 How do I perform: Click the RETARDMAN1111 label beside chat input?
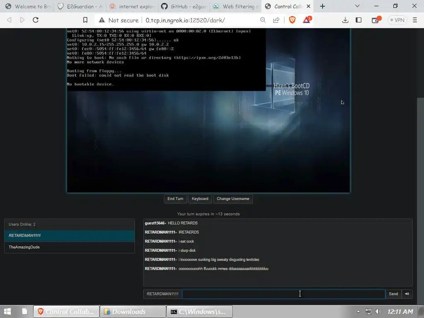(x=162, y=294)
